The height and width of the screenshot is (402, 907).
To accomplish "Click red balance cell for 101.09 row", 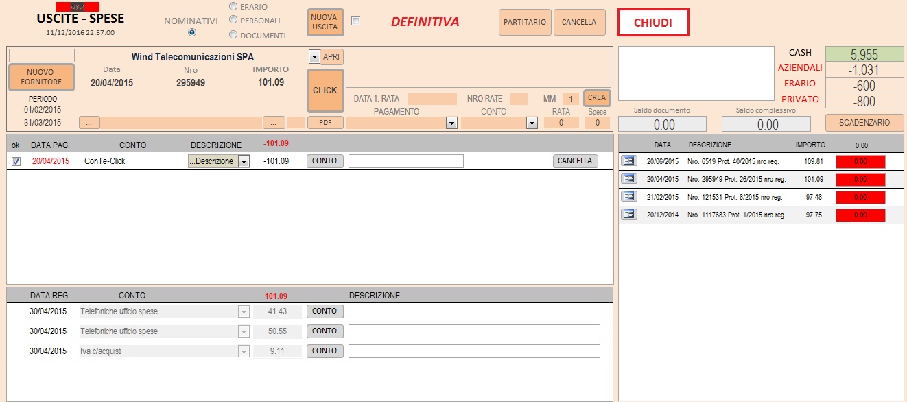I will (x=860, y=180).
